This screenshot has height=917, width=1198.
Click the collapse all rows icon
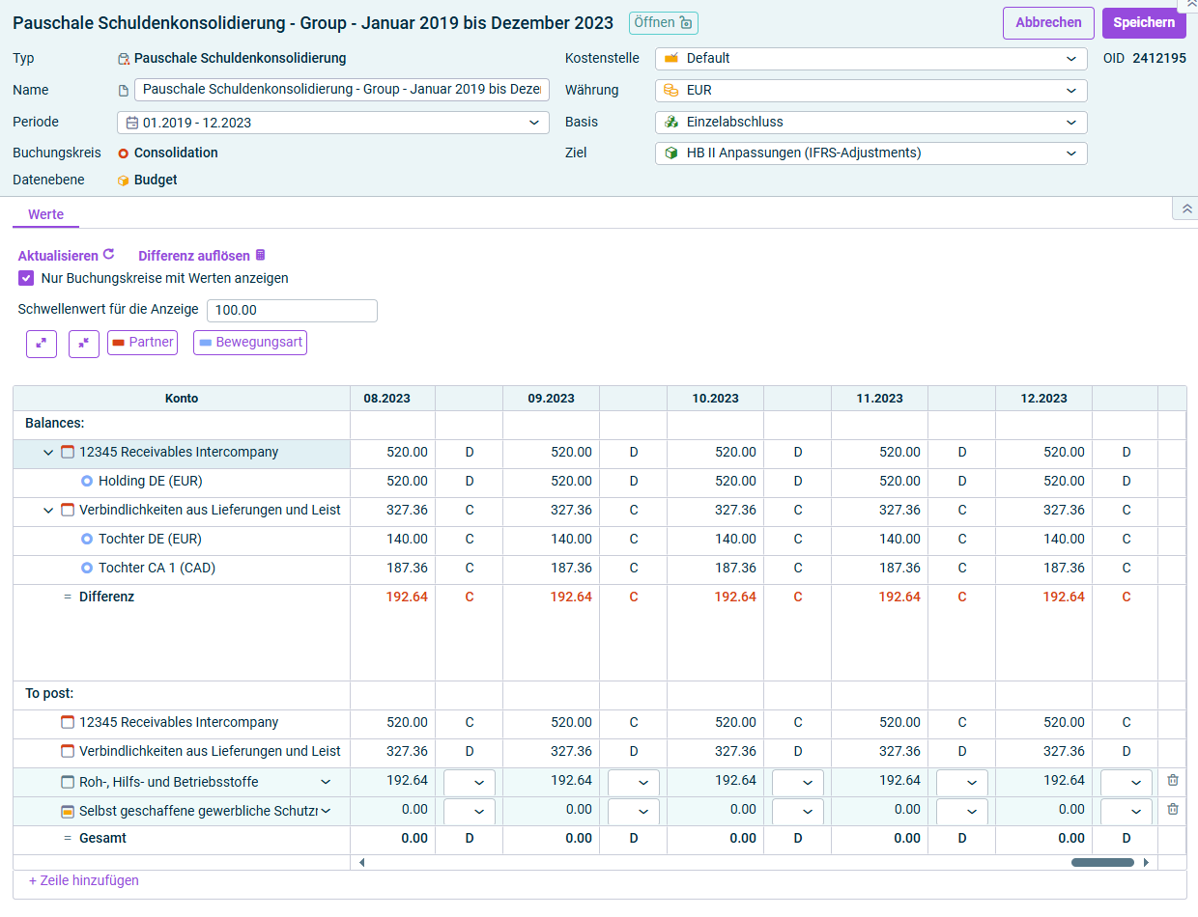click(x=84, y=344)
